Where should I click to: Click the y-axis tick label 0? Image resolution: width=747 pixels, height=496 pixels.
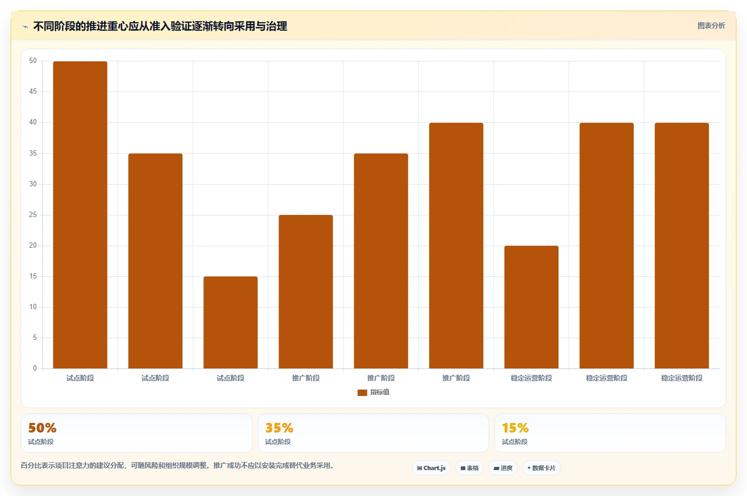coord(35,368)
